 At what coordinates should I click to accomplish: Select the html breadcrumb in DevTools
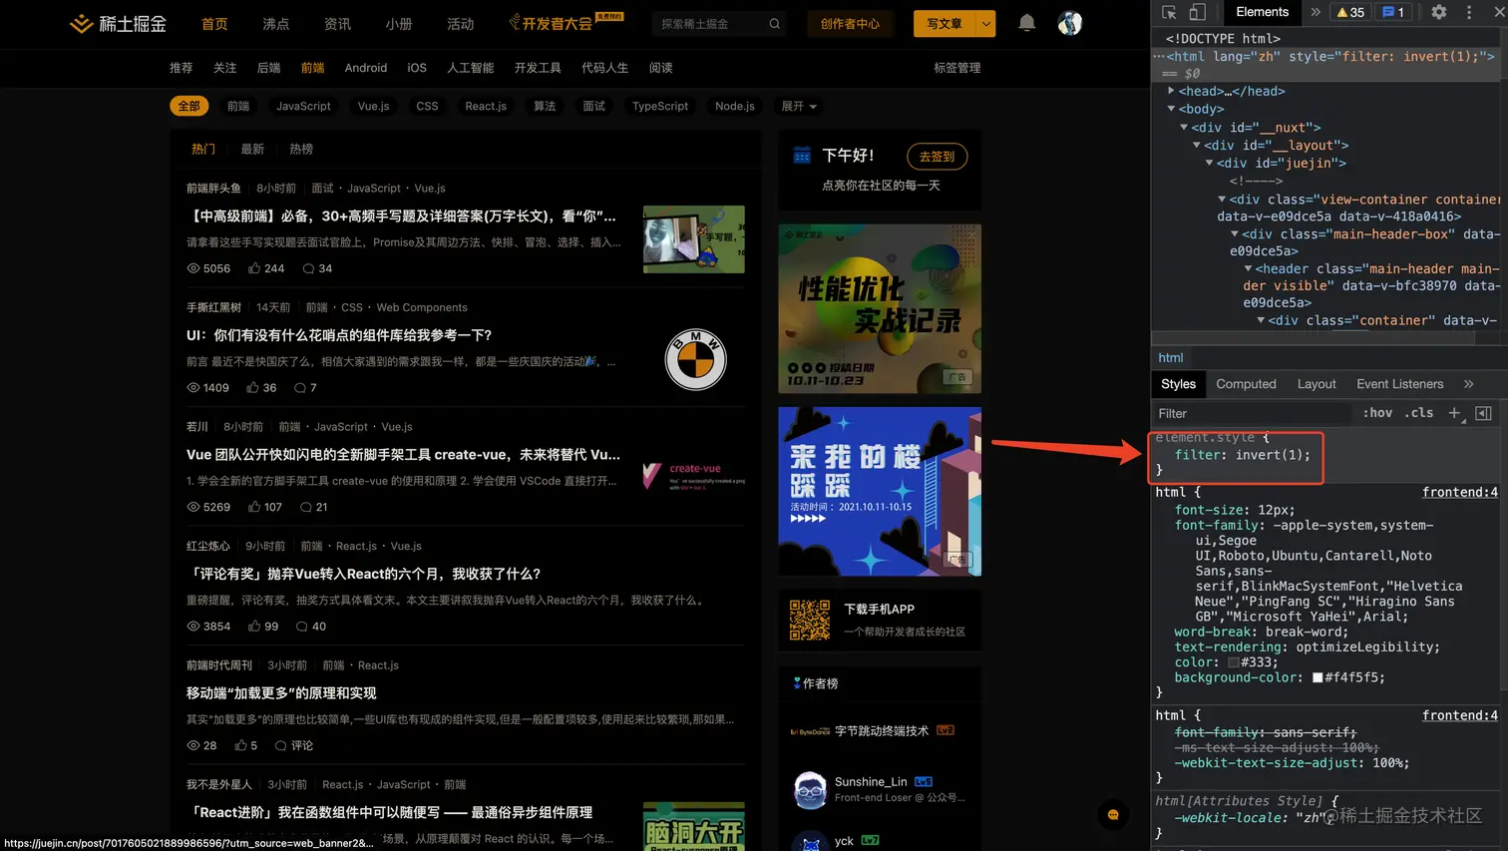[x=1170, y=357]
